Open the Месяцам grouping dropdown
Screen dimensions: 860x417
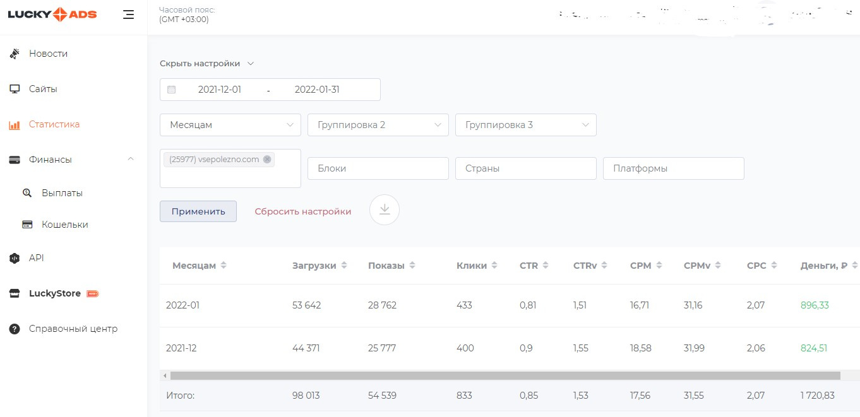point(230,125)
